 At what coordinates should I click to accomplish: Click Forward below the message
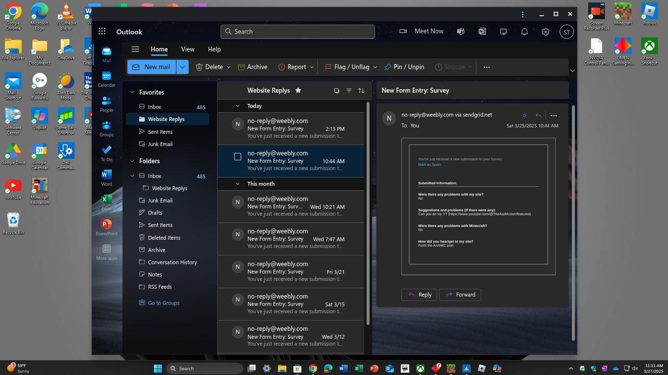tap(460, 295)
